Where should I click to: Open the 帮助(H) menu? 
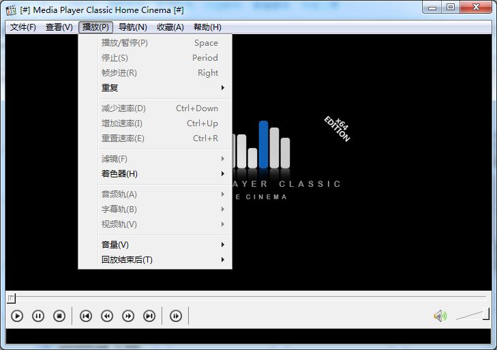pos(207,27)
